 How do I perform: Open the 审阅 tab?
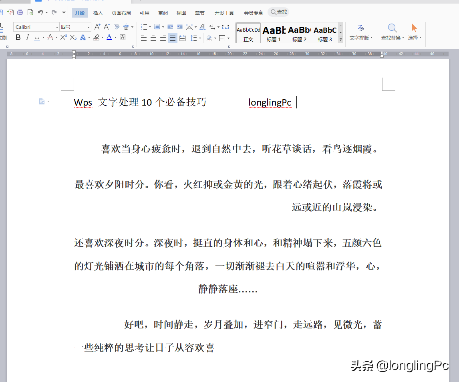(163, 13)
